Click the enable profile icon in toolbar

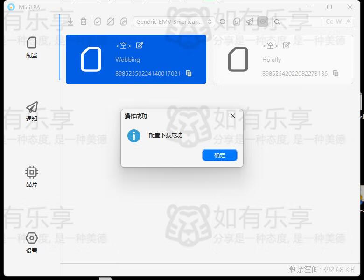pos(98,21)
